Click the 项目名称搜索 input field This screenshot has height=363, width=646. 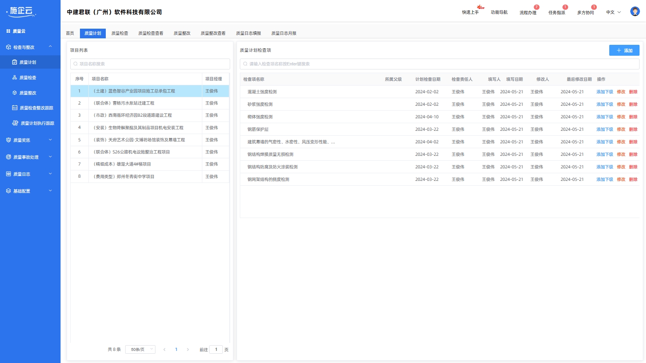150,64
